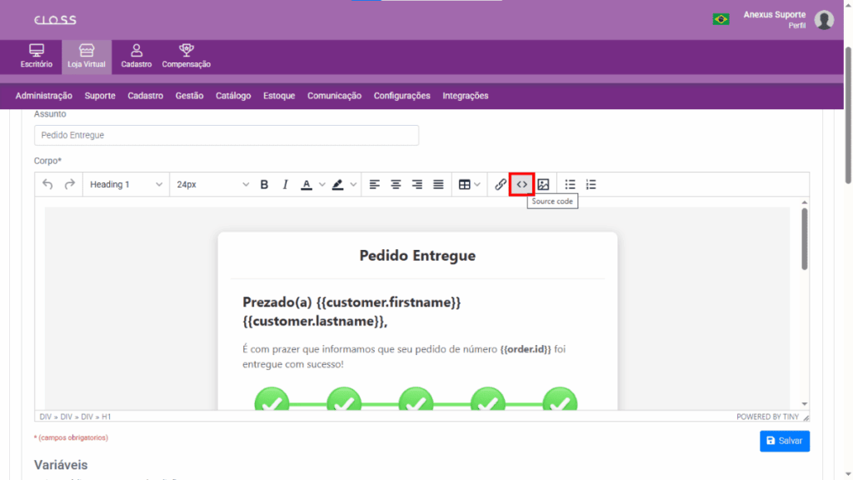Click the Salvar button
Screen dimensions: 853x480
pos(784,440)
